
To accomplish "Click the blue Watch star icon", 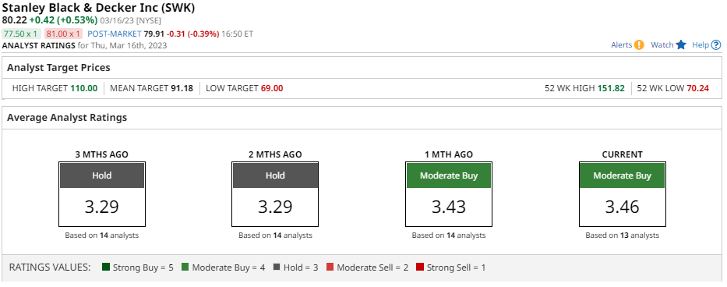I will tap(680, 45).
